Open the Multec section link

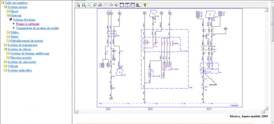(x=15, y=32)
